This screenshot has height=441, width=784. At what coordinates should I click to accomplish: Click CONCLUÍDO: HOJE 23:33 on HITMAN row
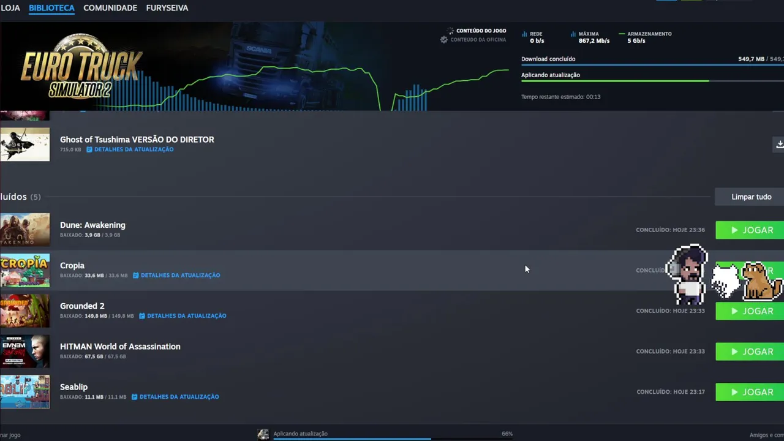coord(670,352)
